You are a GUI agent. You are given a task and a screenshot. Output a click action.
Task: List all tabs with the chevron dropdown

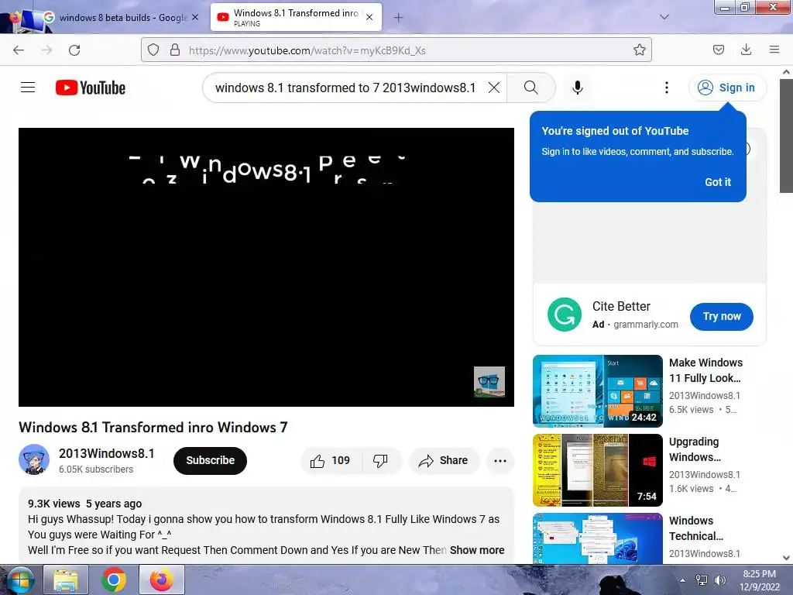pos(664,17)
